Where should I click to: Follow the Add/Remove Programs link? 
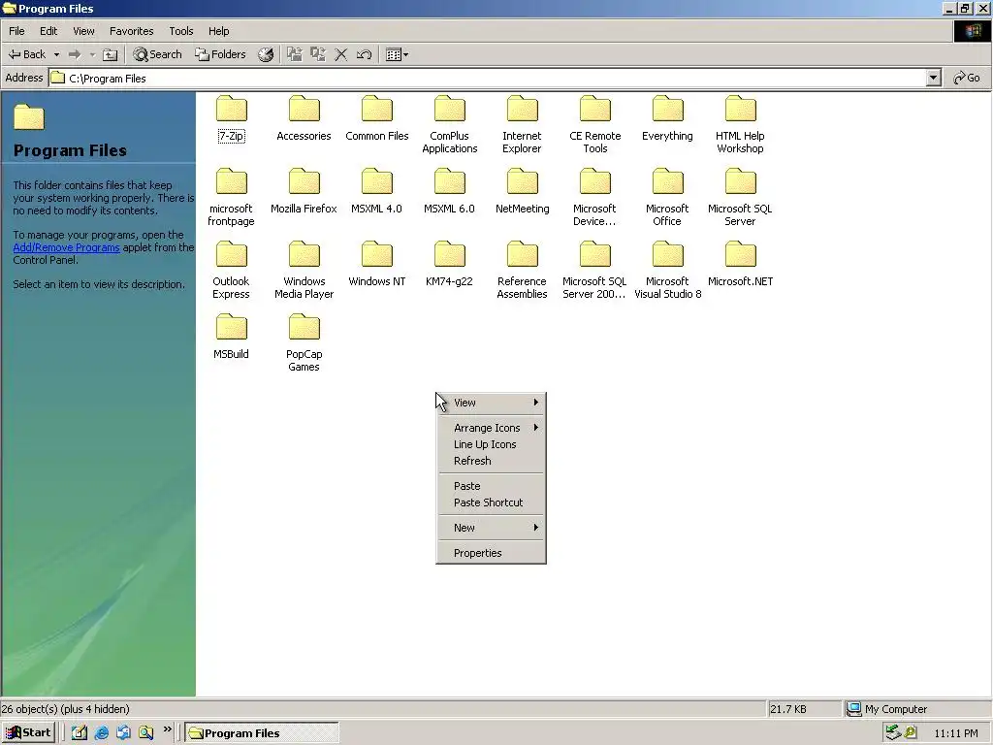pos(67,247)
